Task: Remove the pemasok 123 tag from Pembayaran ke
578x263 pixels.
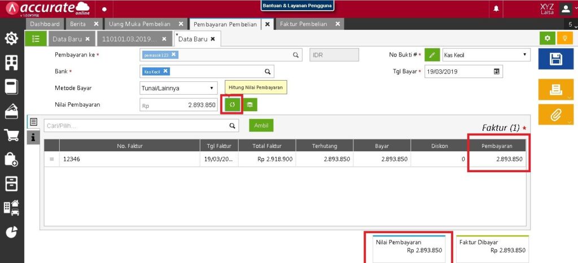Action: pyautogui.click(x=174, y=55)
